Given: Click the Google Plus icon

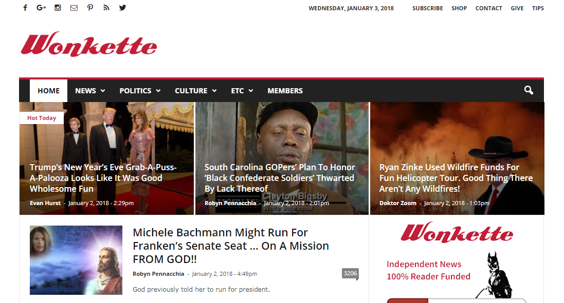Looking at the screenshot, I should coord(41,8).
